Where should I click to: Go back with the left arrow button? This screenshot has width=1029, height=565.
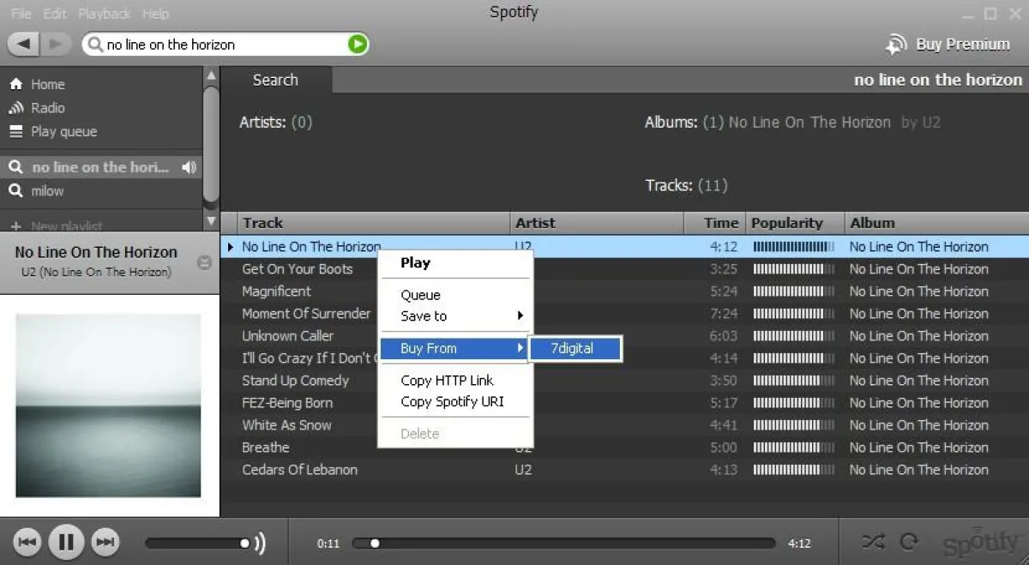click(23, 44)
